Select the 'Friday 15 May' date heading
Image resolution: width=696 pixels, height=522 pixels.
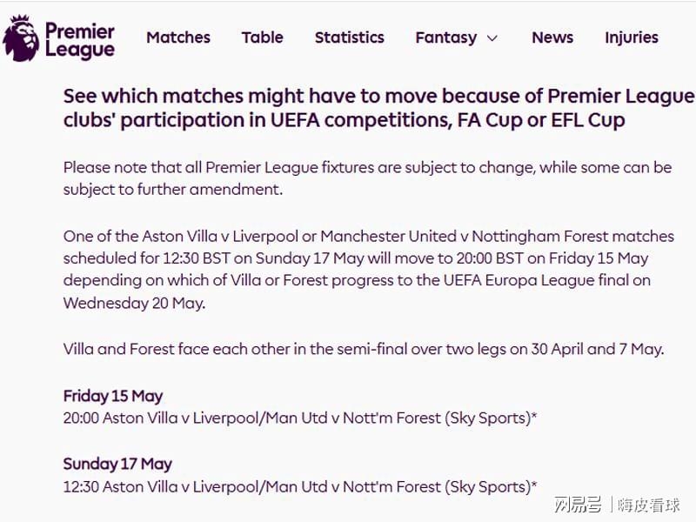point(113,396)
